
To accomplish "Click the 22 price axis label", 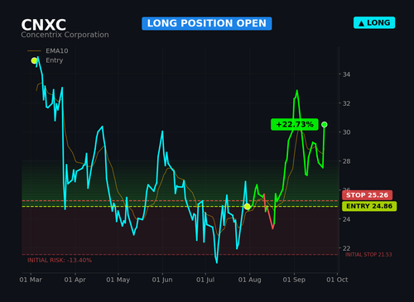I will click(x=346, y=248).
